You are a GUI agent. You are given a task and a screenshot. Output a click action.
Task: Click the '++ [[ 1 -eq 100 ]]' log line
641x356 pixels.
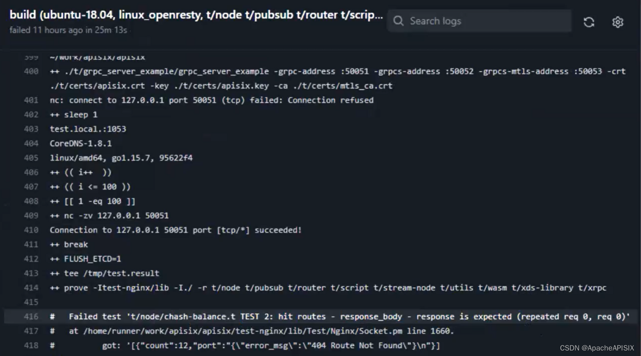[92, 201]
